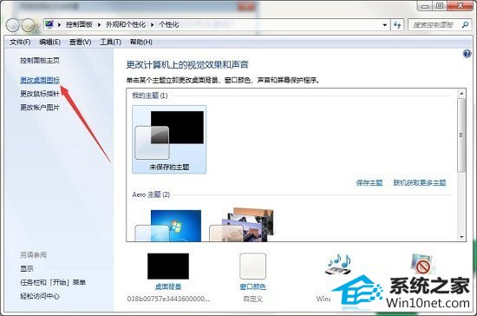Click the sound scheme music notes icon

click(338, 264)
